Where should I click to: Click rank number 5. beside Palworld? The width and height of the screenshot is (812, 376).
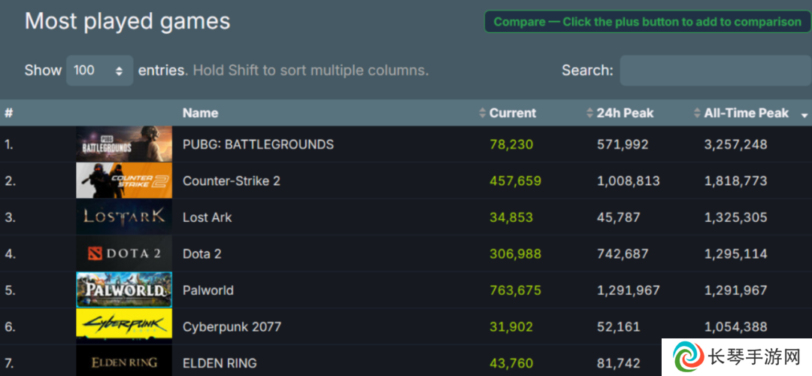(9, 290)
